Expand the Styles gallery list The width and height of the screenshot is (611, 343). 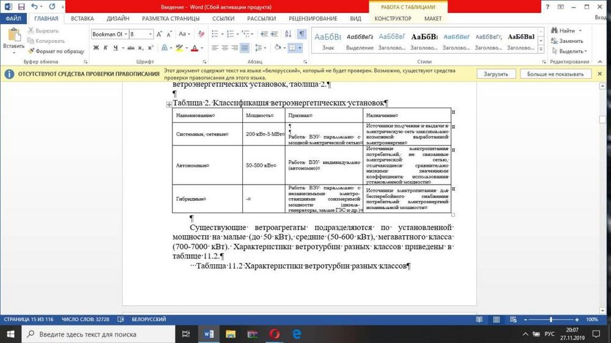tap(541, 50)
